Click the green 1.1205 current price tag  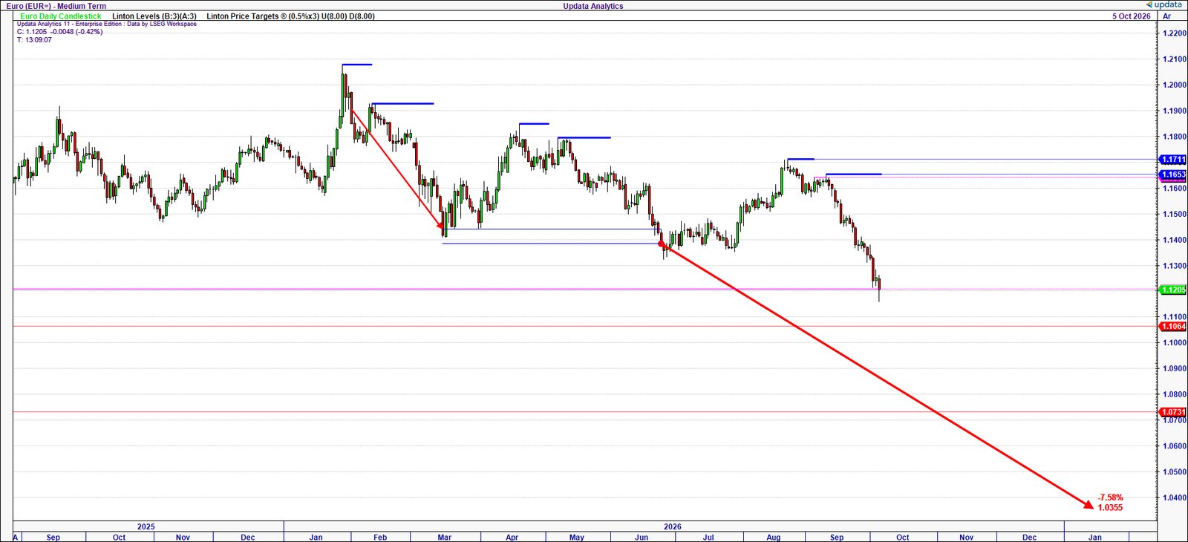(x=1173, y=290)
